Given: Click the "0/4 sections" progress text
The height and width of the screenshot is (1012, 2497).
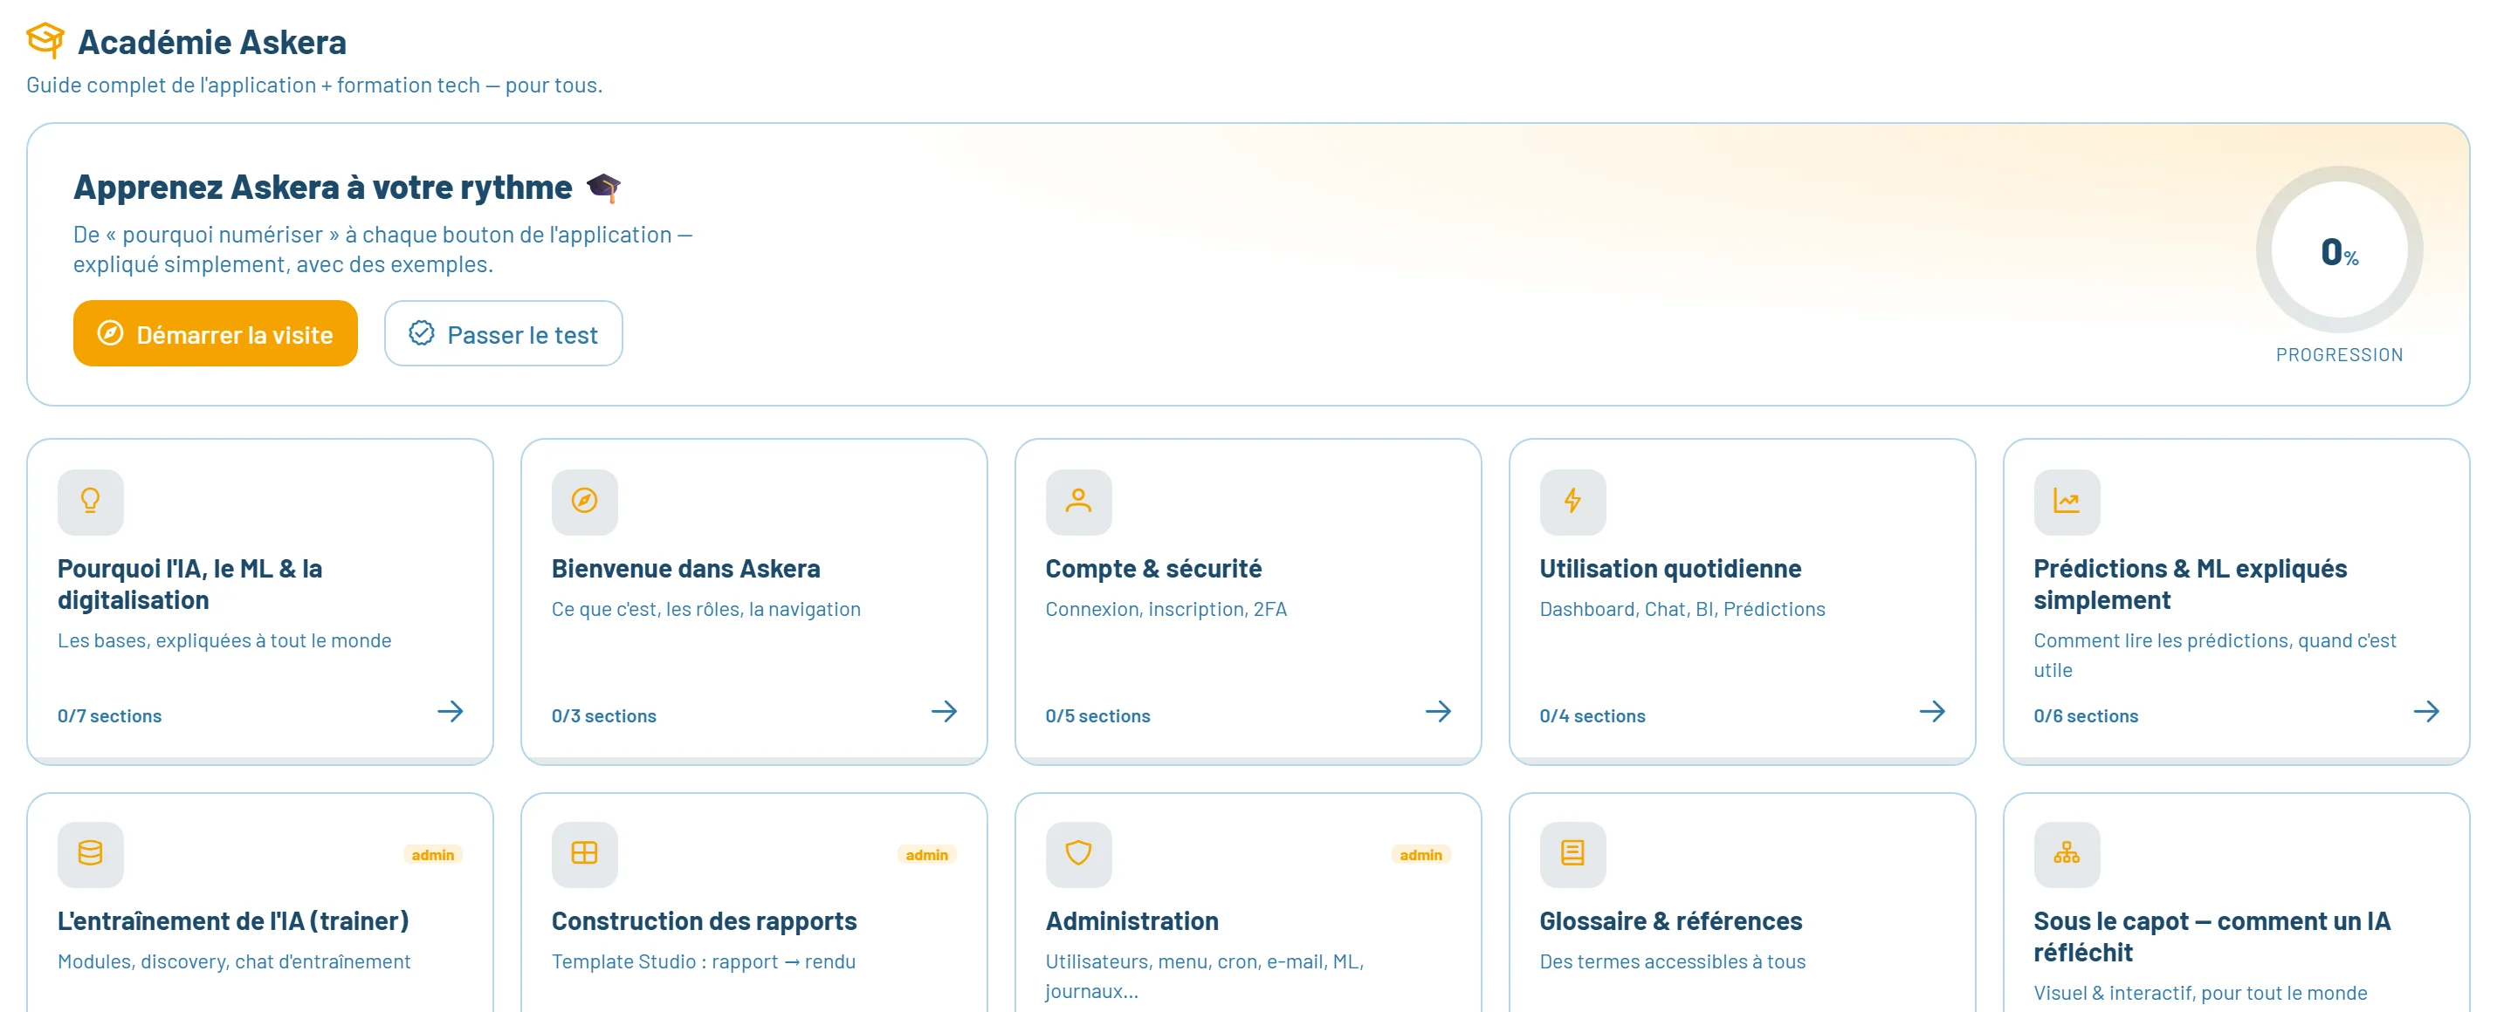Looking at the screenshot, I should pos(1592,715).
